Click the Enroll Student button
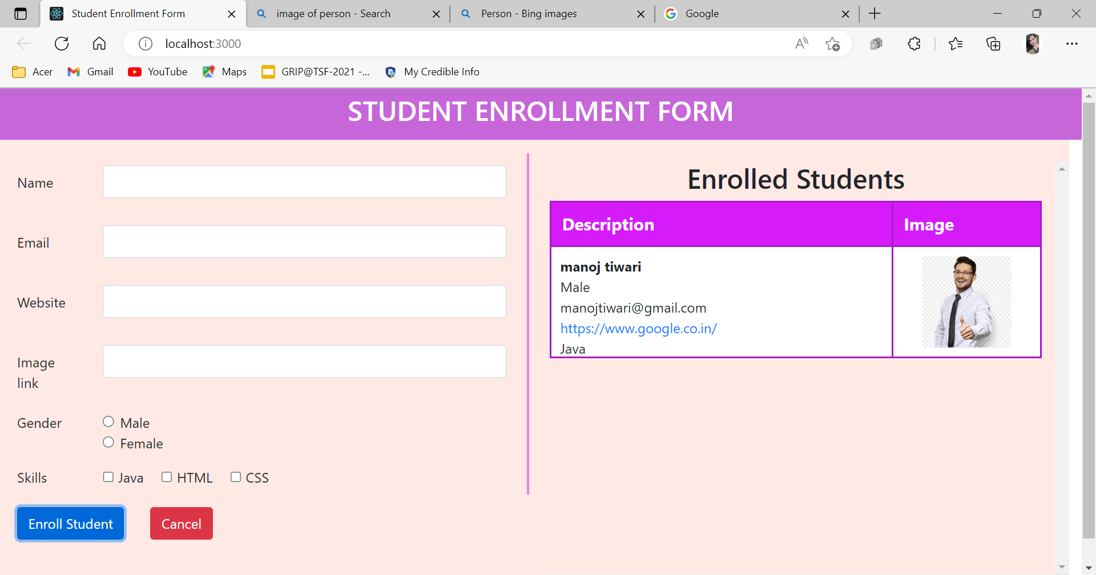Viewport: 1096px width, 575px height. pos(71,524)
